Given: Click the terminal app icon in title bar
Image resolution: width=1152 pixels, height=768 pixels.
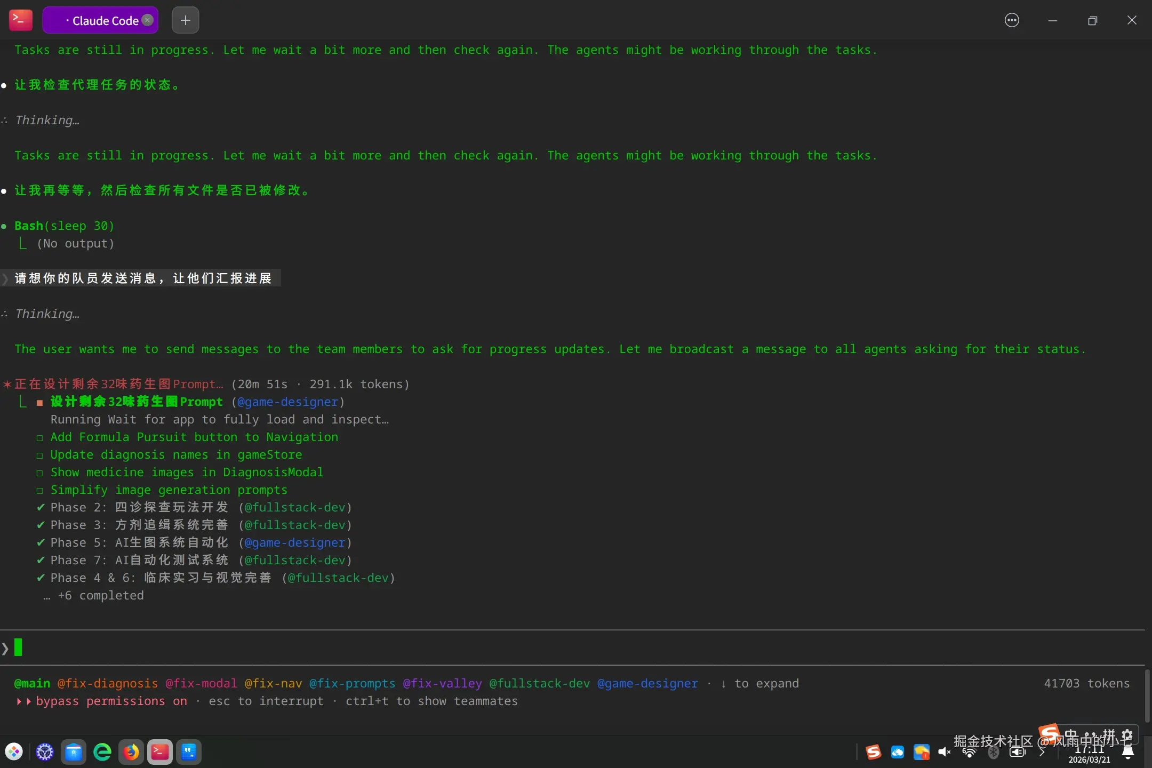Looking at the screenshot, I should pyautogui.click(x=21, y=20).
